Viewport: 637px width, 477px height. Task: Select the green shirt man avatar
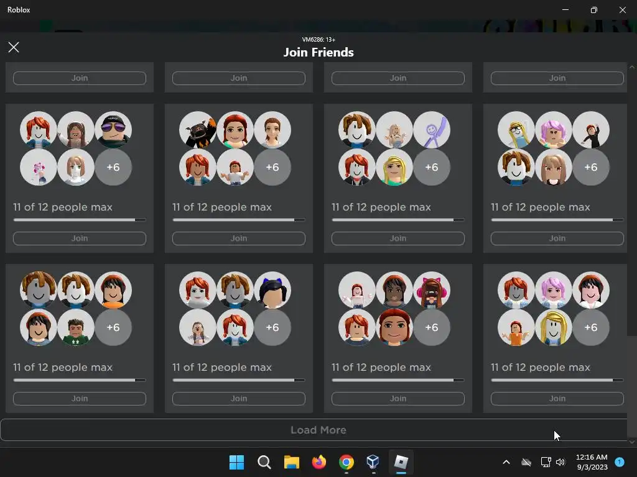pos(76,327)
